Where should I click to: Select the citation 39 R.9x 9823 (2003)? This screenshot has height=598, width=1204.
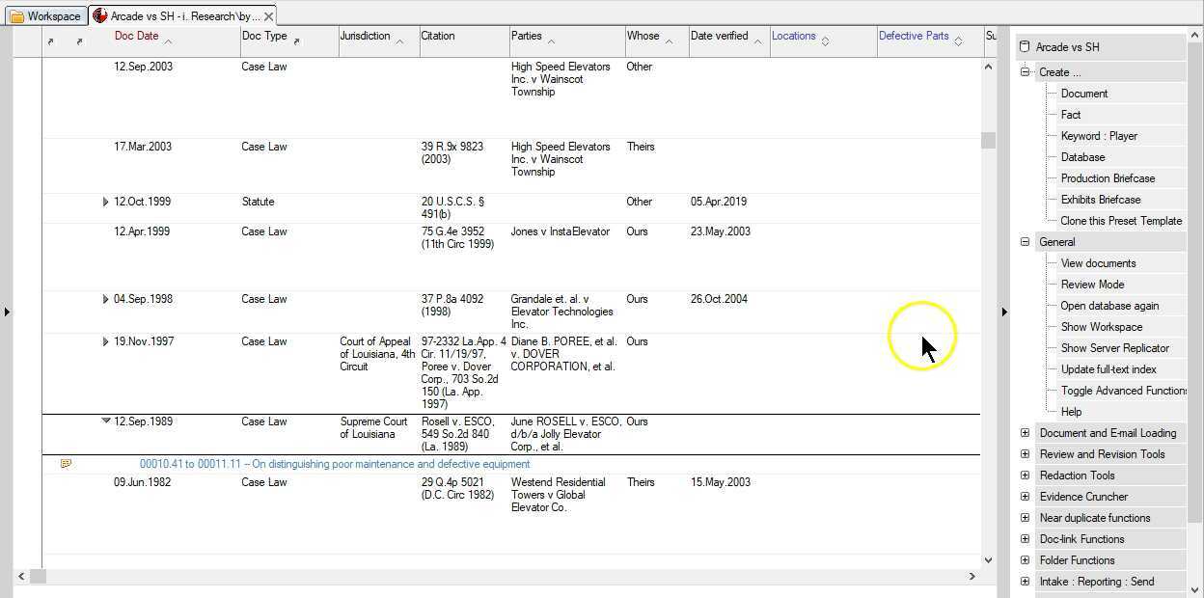(x=452, y=153)
